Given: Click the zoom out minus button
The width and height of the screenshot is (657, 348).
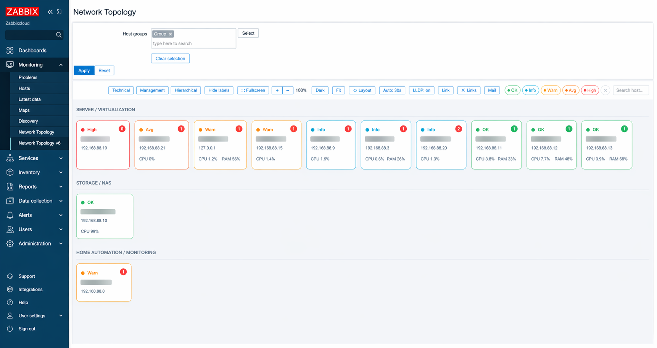Looking at the screenshot, I should [288, 90].
